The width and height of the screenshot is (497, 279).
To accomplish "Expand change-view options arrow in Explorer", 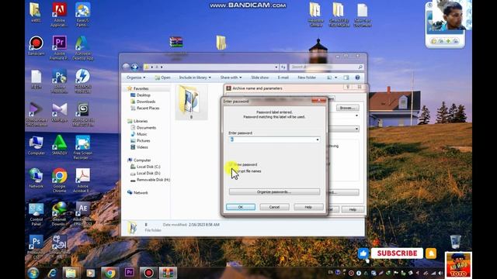I will (336, 77).
